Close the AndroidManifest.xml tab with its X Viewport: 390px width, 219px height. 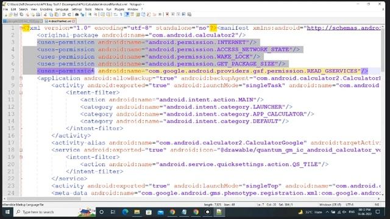(74, 21)
